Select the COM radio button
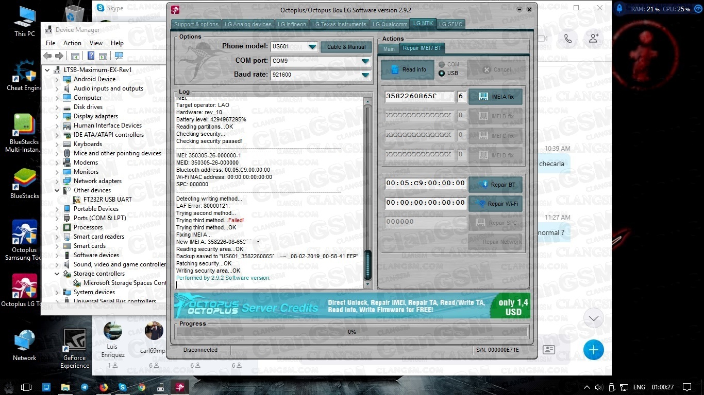The height and width of the screenshot is (395, 704). pyautogui.click(x=442, y=65)
